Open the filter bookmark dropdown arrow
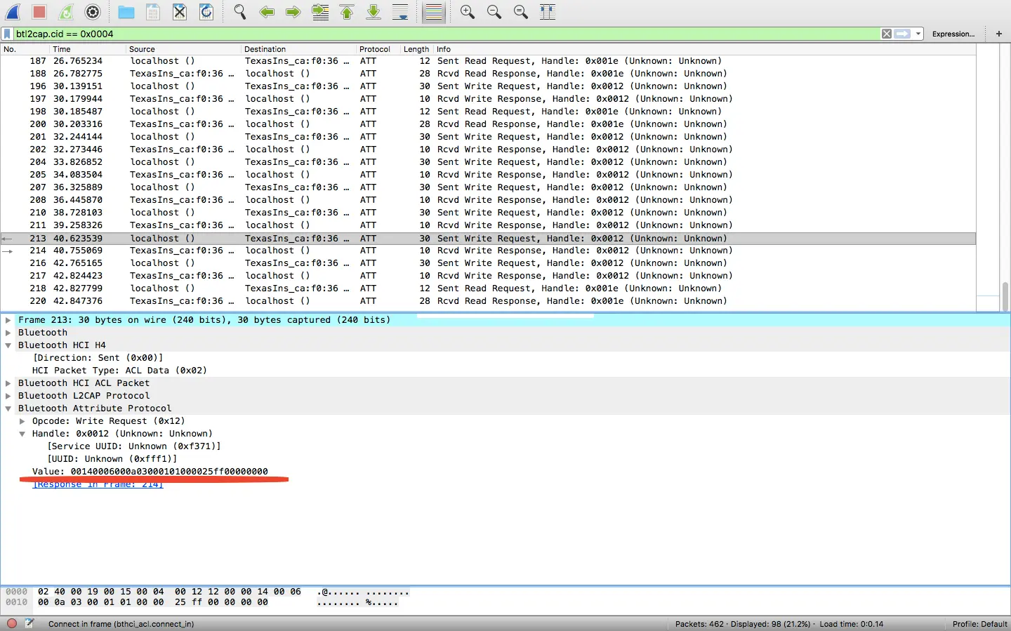This screenshot has height=631, width=1011. [x=918, y=33]
